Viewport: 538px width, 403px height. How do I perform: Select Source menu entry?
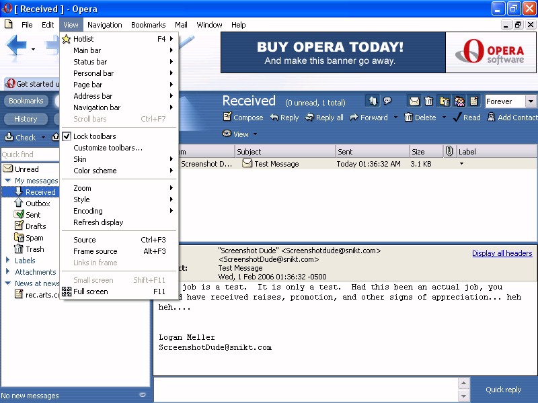point(119,240)
